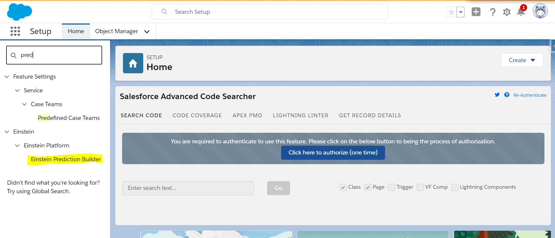The image size is (555, 238).
Task: Expand the Object Manager dropdown chevron
Action: [x=147, y=32]
